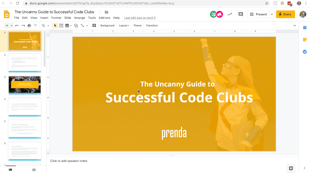Start presentation with Present button
This screenshot has width=310, height=173.
click(x=258, y=14)
